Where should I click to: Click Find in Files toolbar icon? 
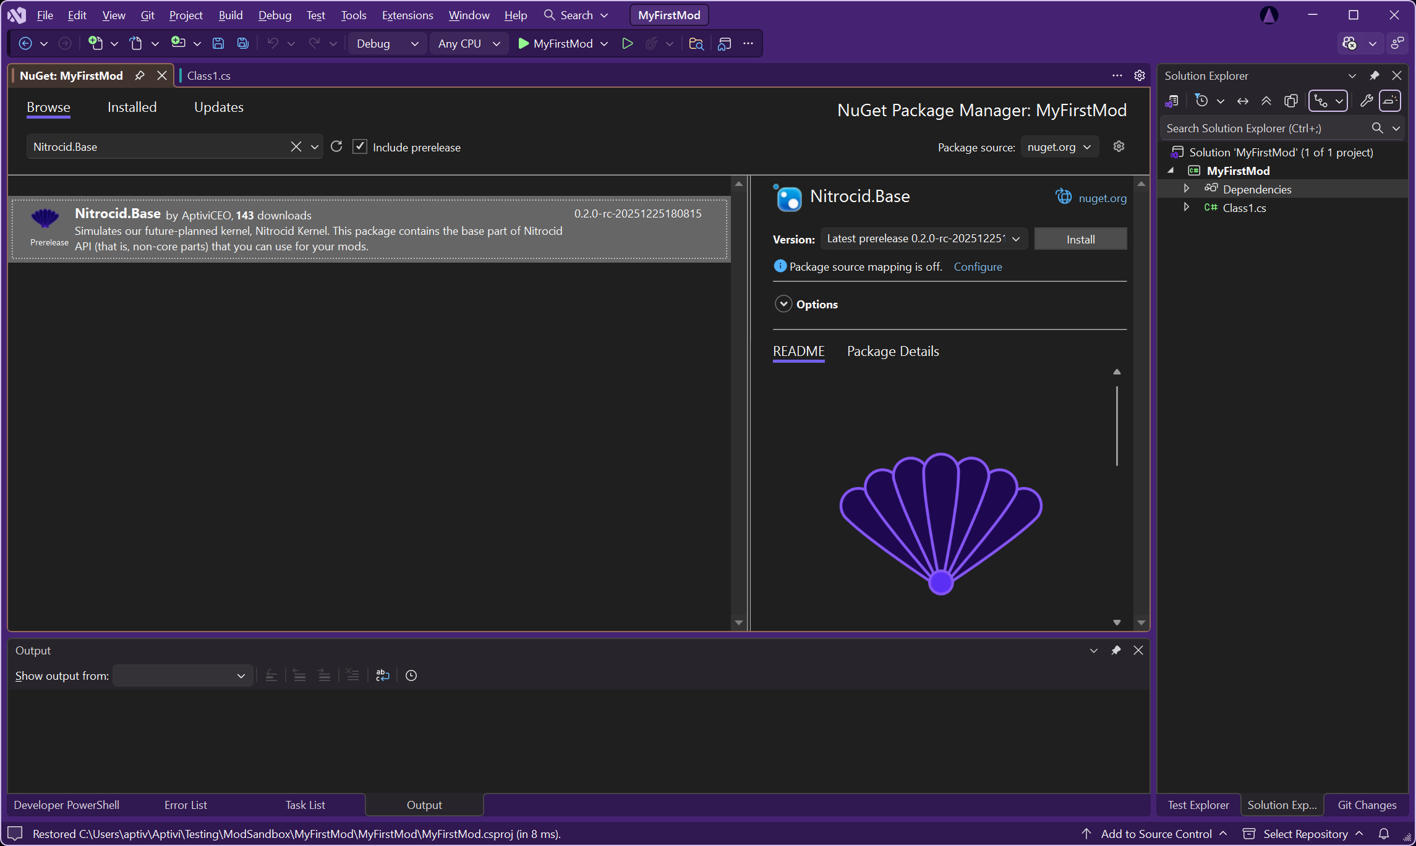[696, 43]
